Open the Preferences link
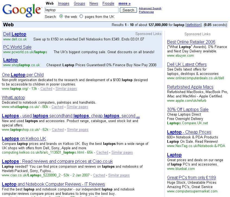Screen dimensions: 230x197 tap(146, 12)
